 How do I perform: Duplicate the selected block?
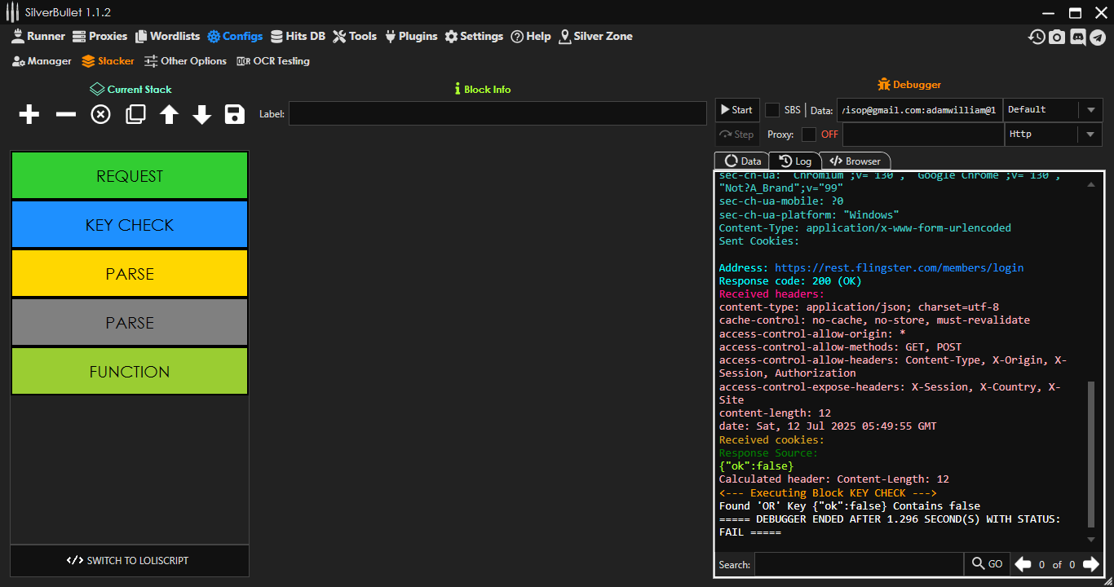click(135, 115)
